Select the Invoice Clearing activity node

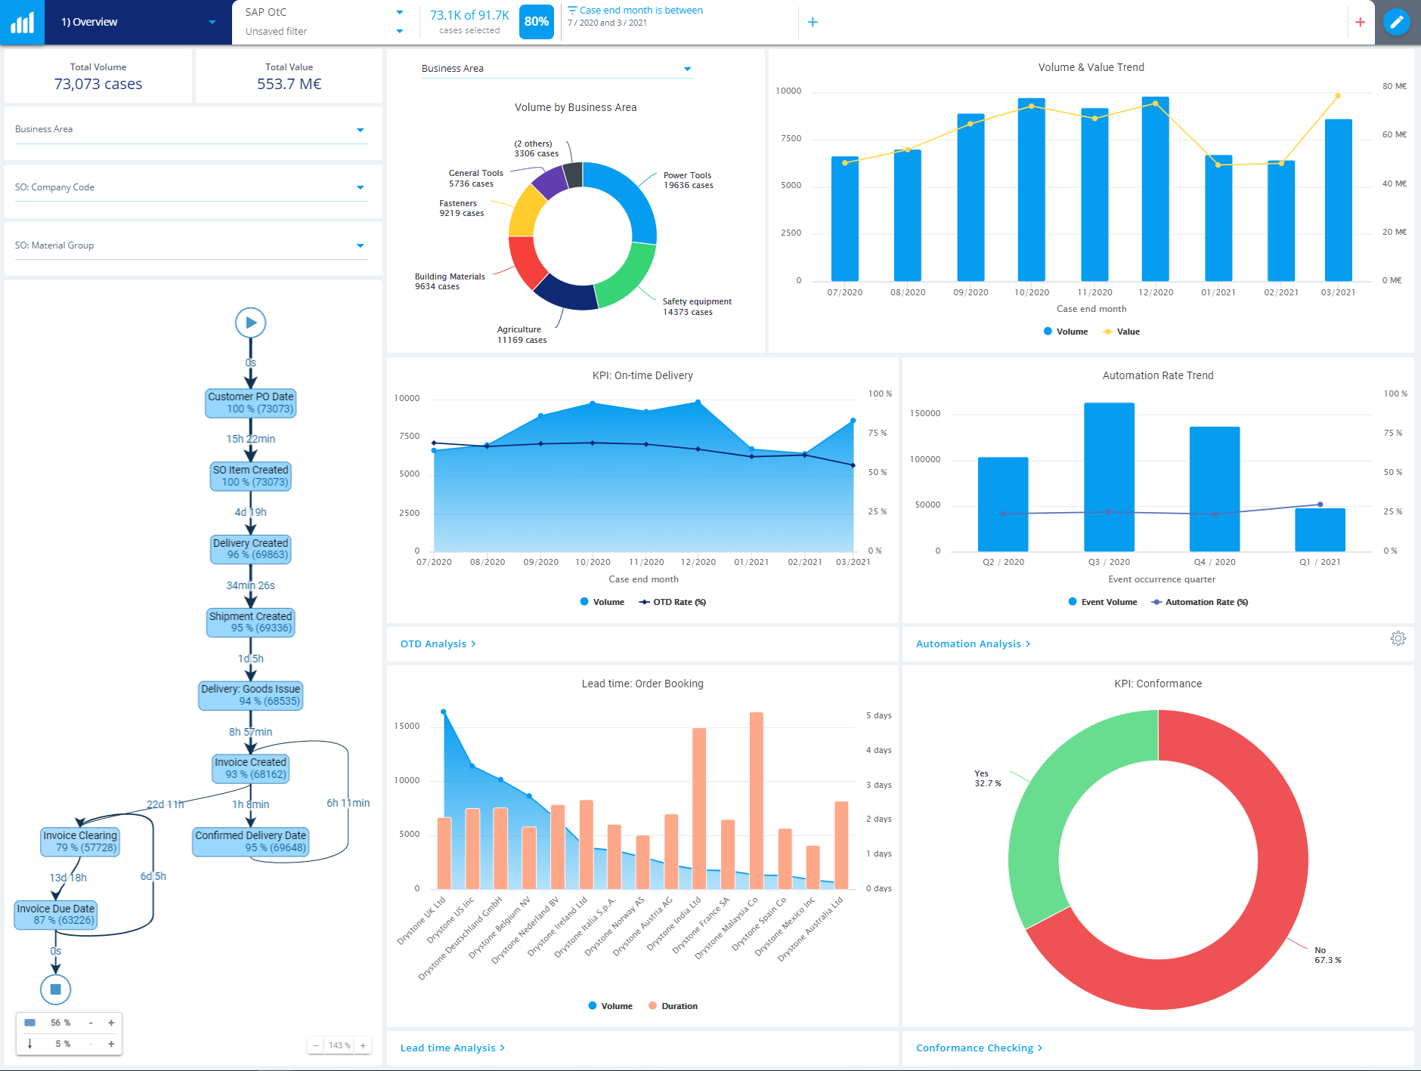coord(80,841)
